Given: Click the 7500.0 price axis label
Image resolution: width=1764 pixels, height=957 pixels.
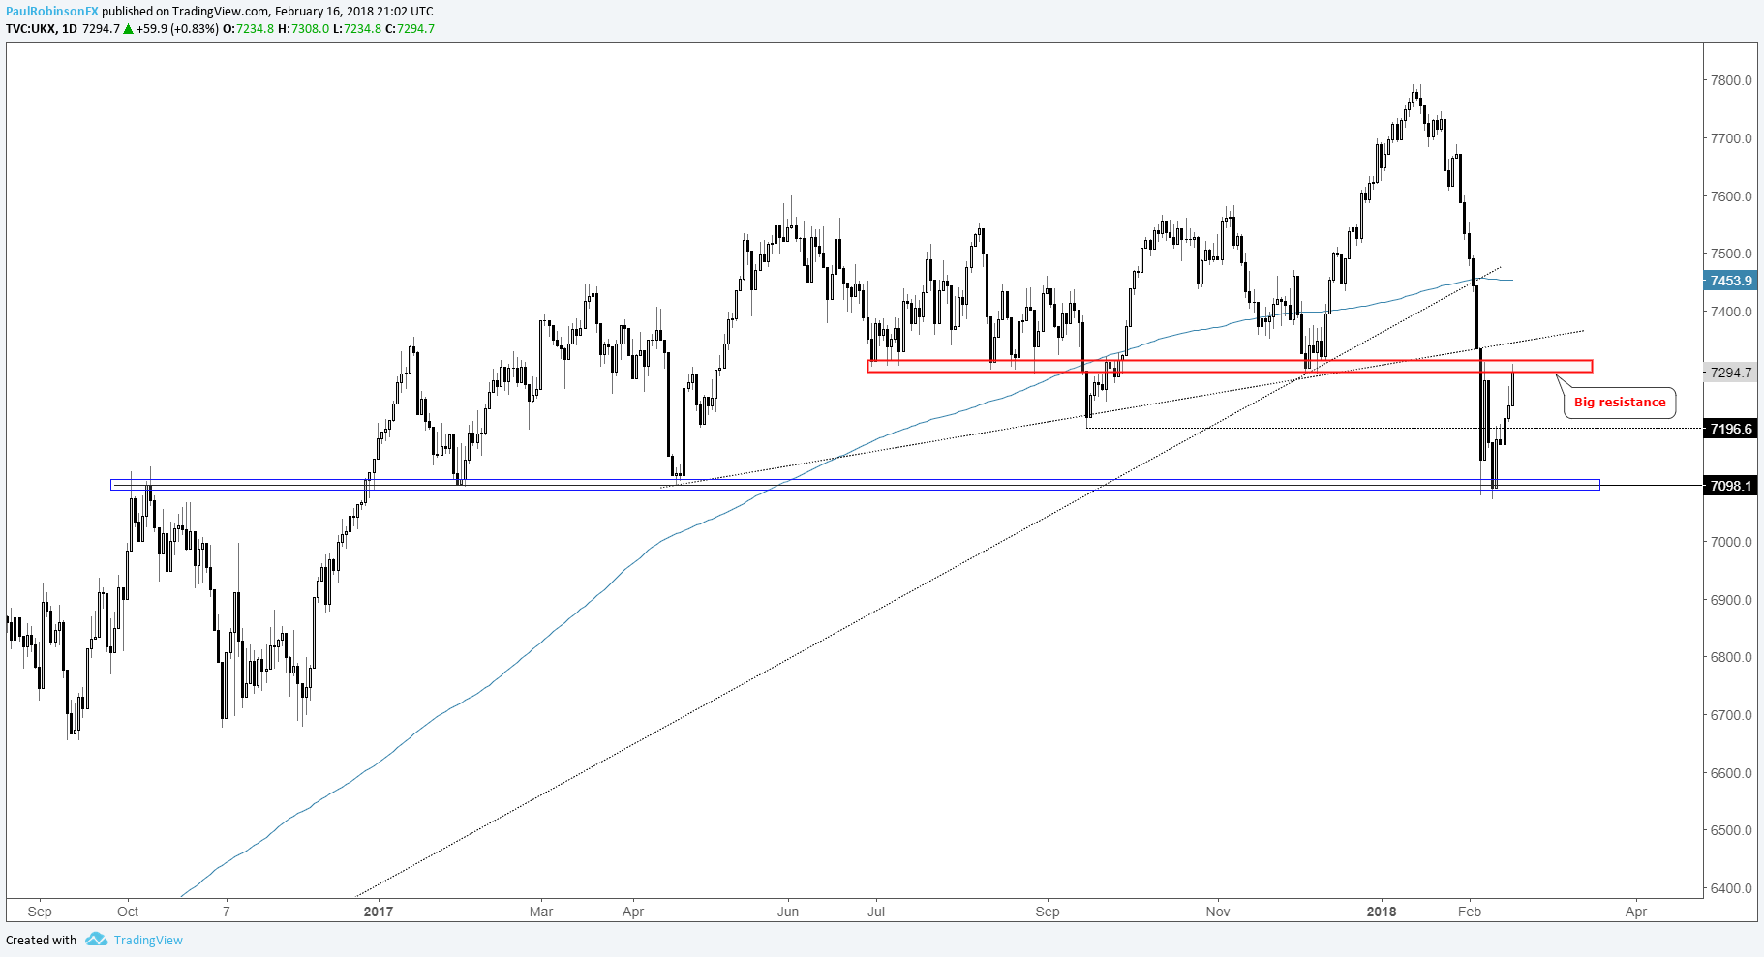Looking at the screenshot, I should [x=1731, y=254].
